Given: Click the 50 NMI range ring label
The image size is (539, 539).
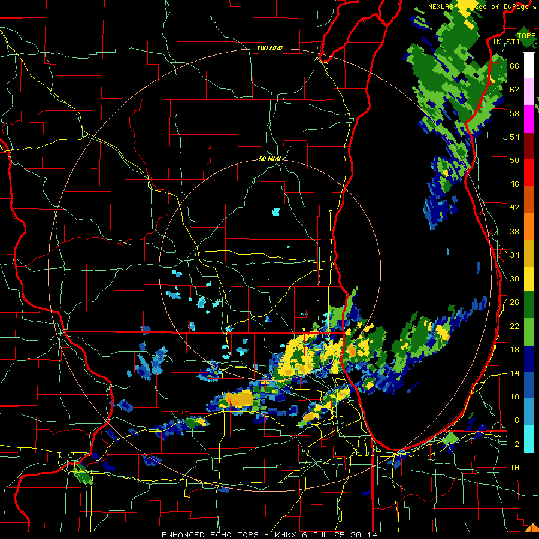Looking at the screenshot, I should pos(269,159).
